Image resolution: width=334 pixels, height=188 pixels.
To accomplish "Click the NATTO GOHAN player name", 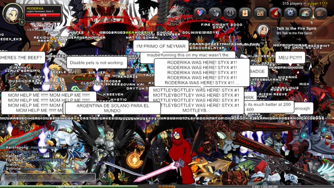I will 141,38.
